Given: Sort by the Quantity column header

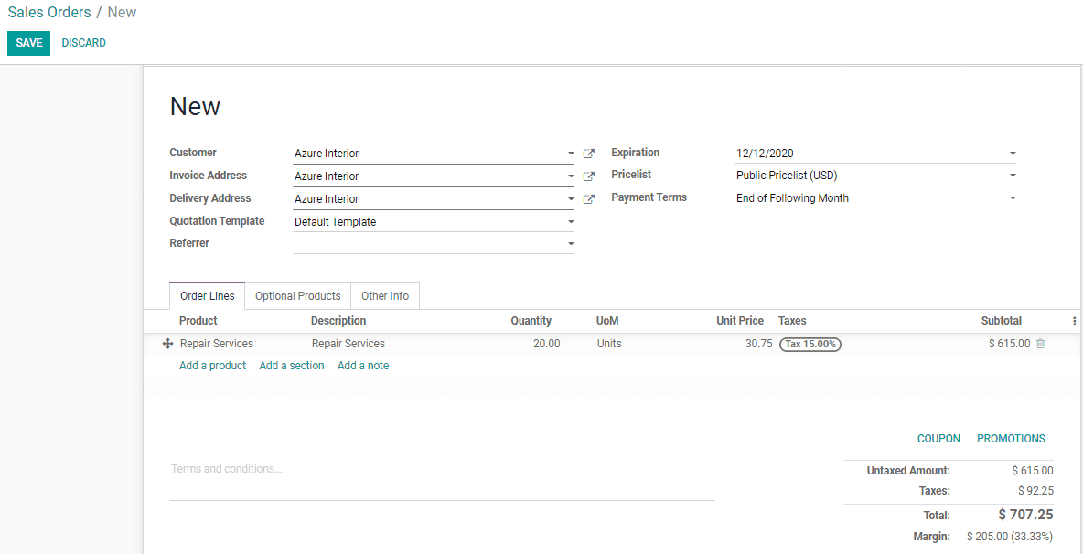Looking at the screenshot, I should point(531,321).
